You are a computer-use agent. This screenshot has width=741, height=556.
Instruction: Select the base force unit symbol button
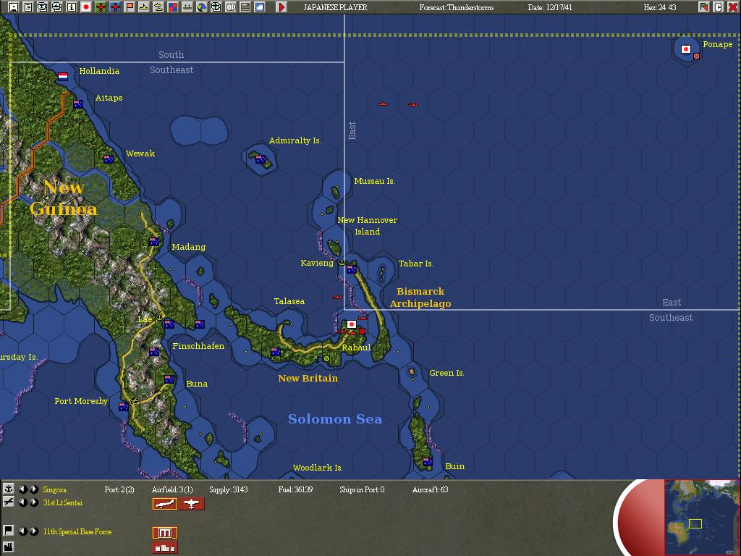pyautogui.click(x=165, y=532)
